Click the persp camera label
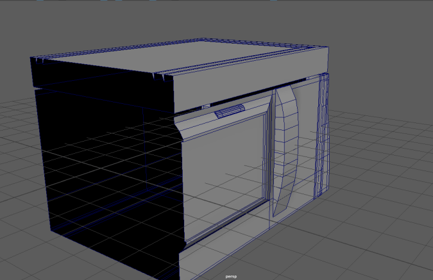This screenshot has width=433, height=280. [x=231, y=276]
